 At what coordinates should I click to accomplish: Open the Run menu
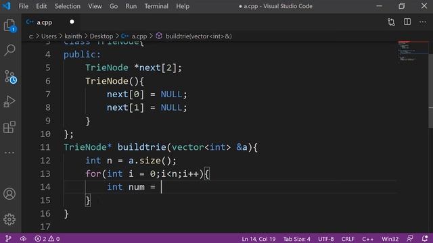coord(131,6)
